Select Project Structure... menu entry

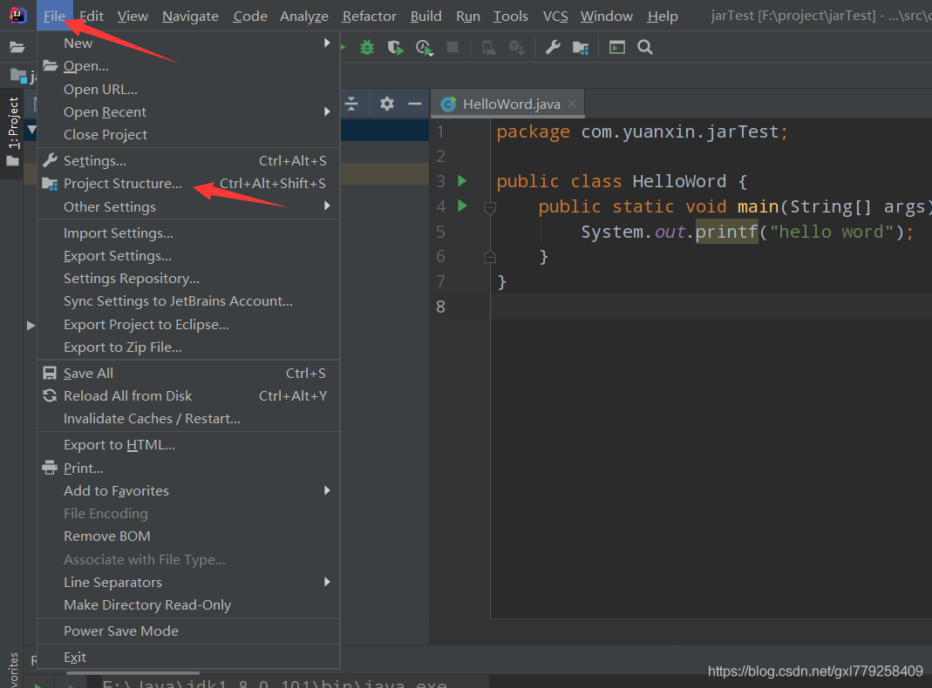[x=123, y=183]
